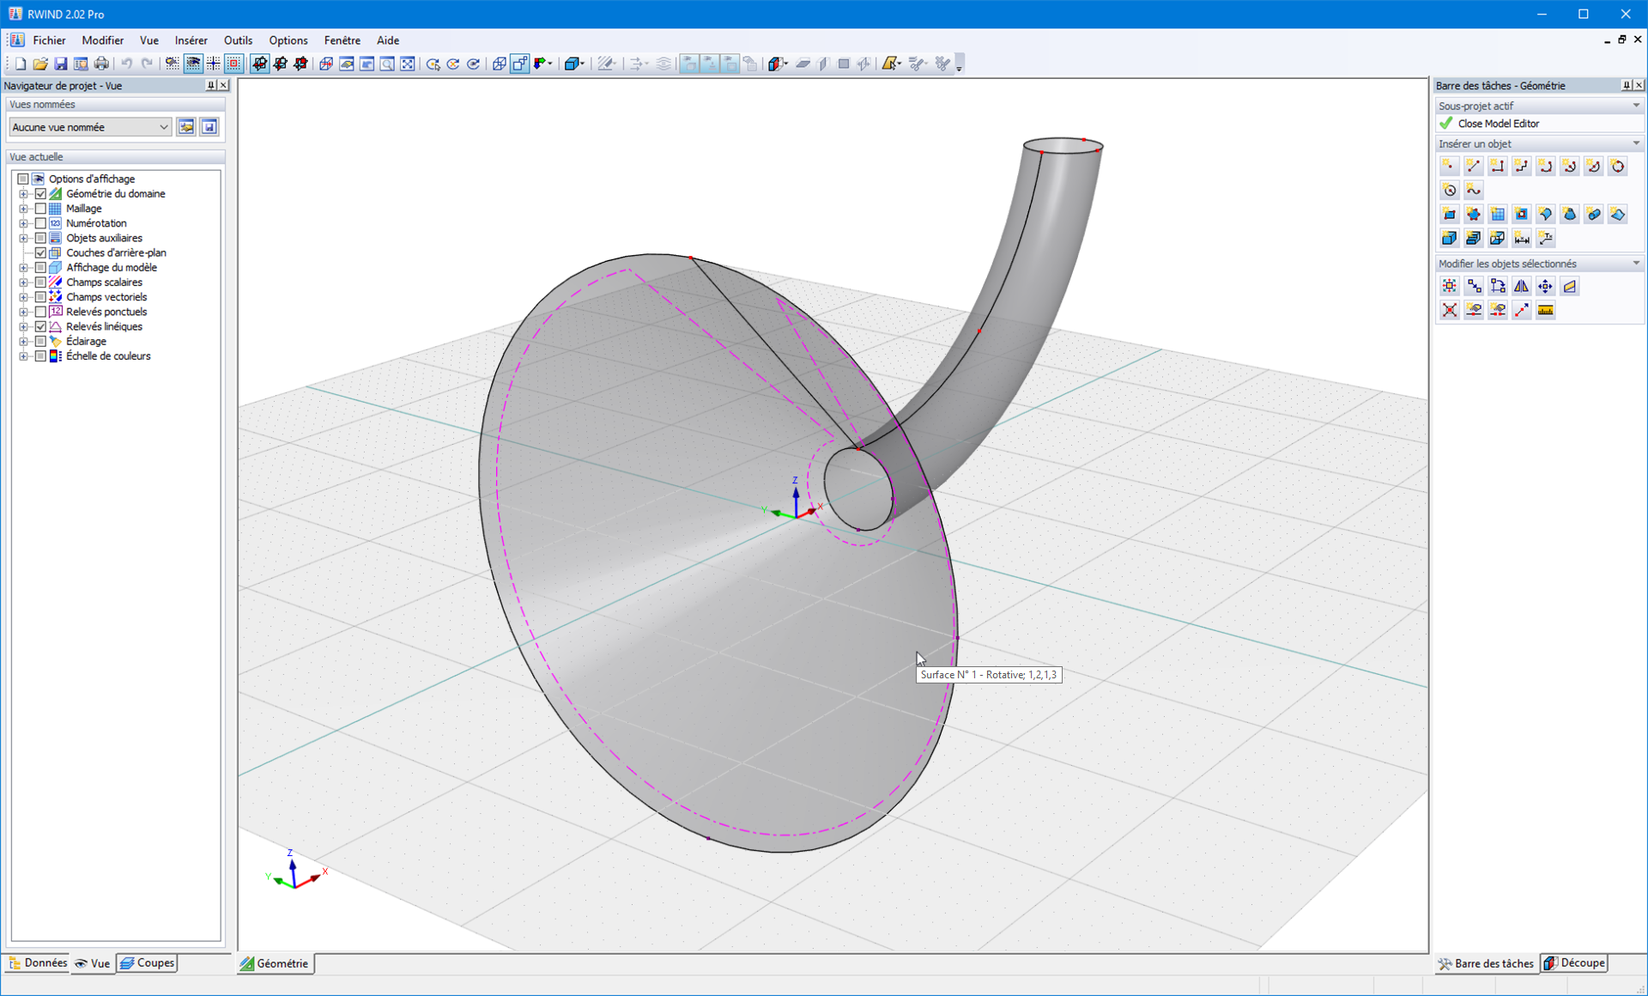Click the insert dimension line icon

coord(1521,238)
